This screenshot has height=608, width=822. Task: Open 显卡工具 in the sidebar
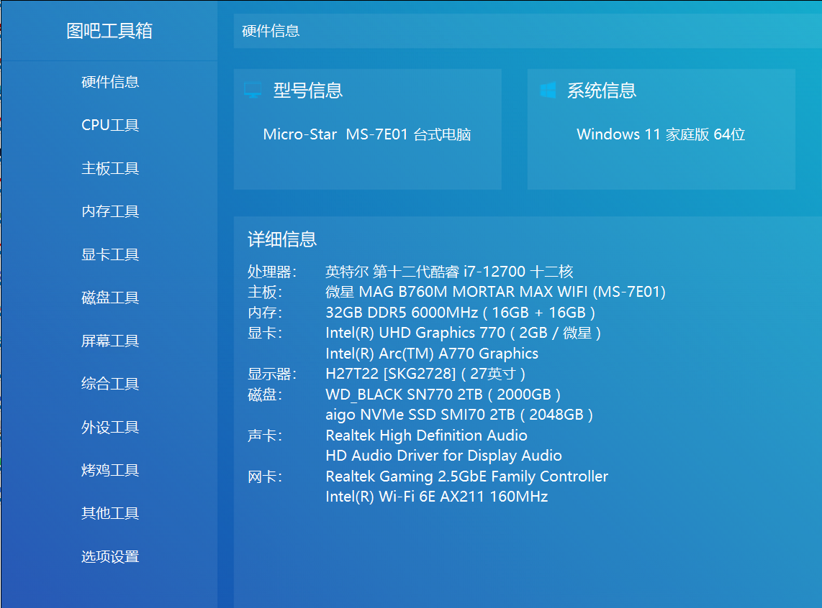click(x=110, y=255)
